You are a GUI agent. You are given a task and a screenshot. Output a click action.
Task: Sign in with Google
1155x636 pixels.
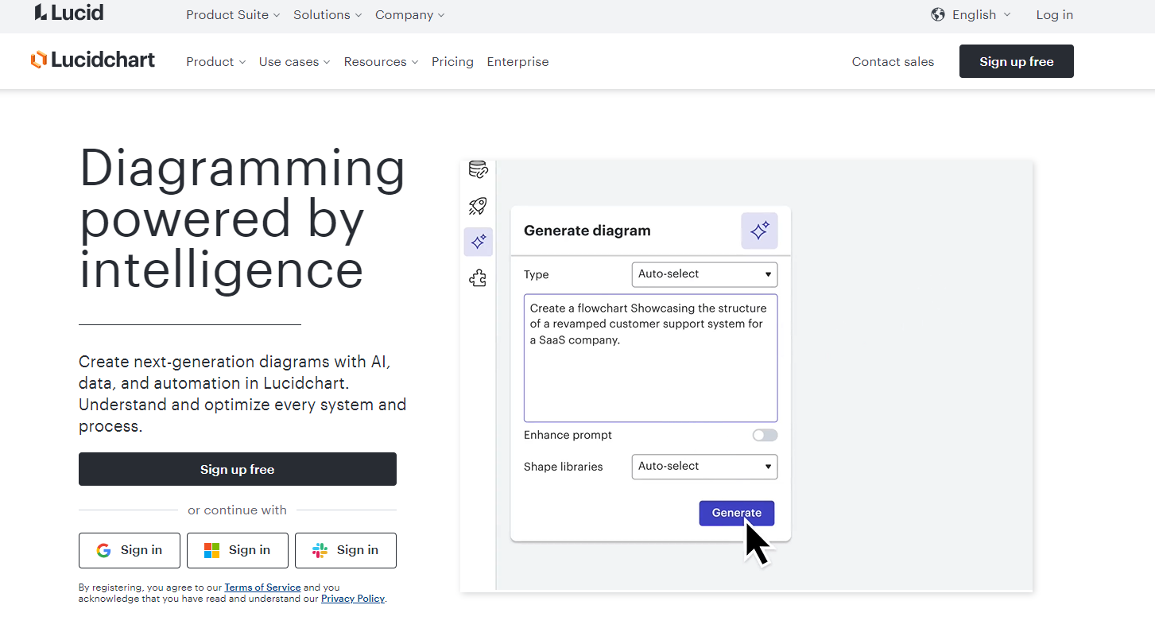pyautogui.click(x=130, y=550)
